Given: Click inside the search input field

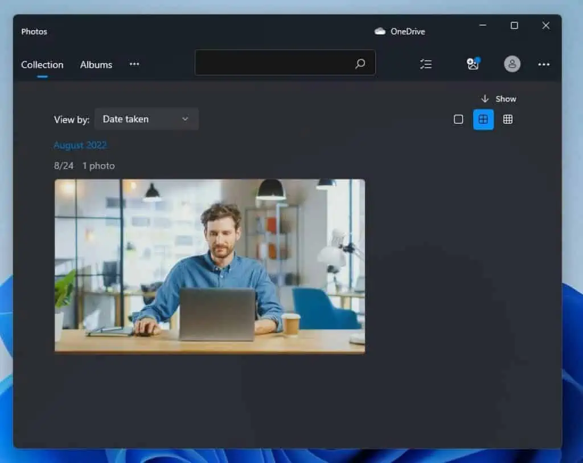Looking at the screenshot, I should click(273, 63).
